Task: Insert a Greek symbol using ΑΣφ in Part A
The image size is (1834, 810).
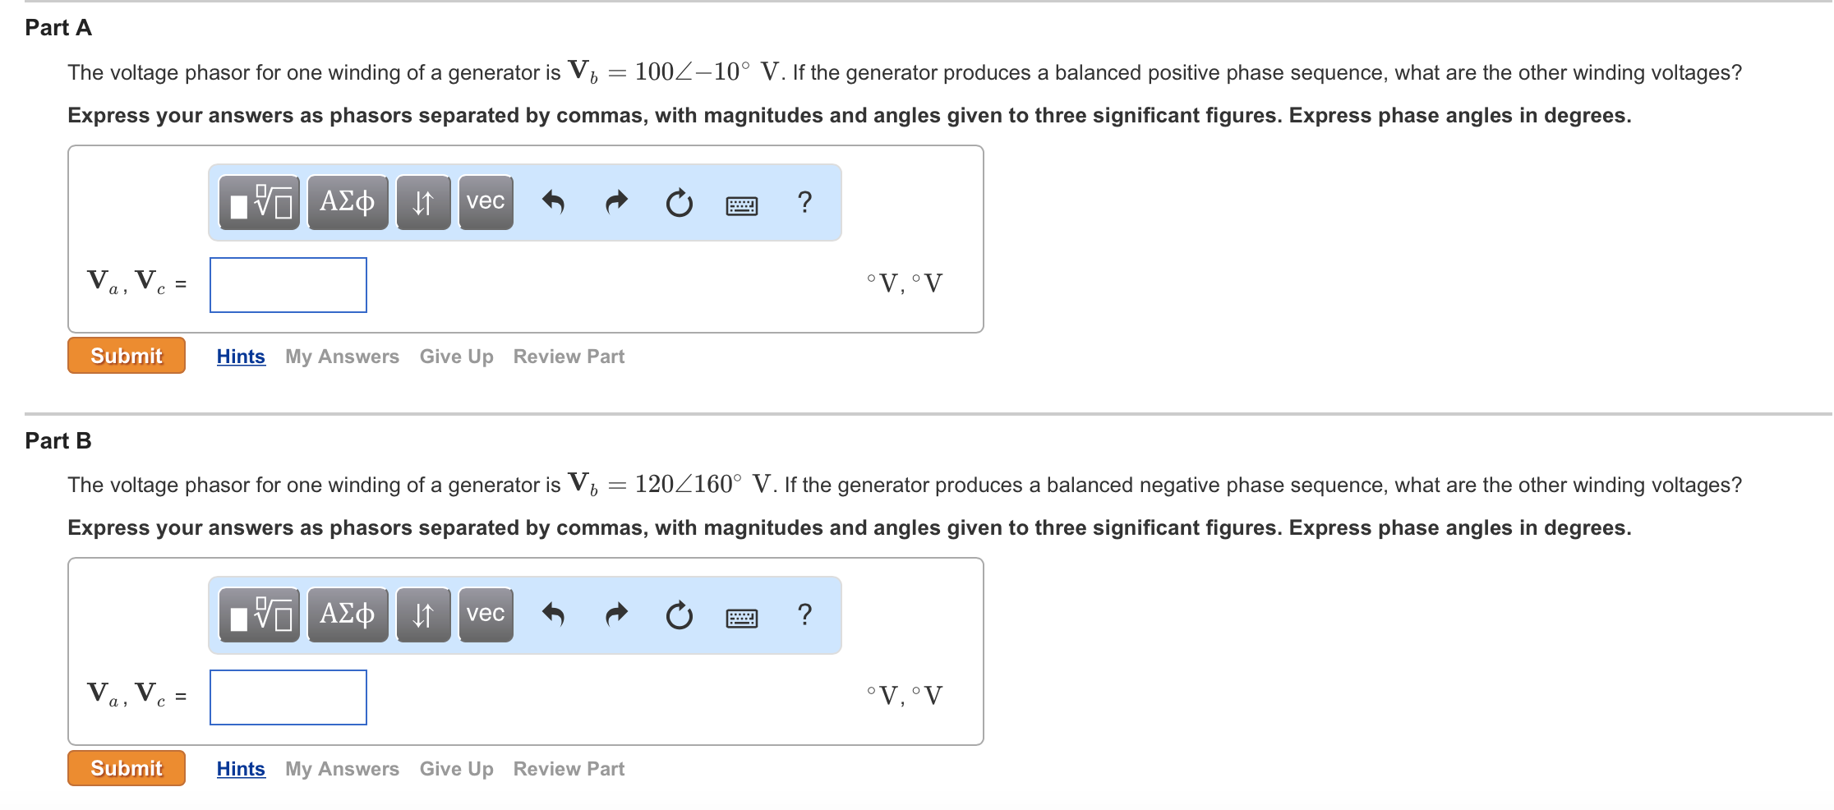Action: 347,202
